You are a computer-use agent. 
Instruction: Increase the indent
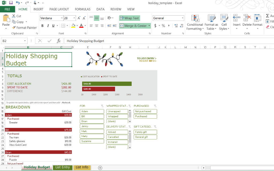[115, 26]
